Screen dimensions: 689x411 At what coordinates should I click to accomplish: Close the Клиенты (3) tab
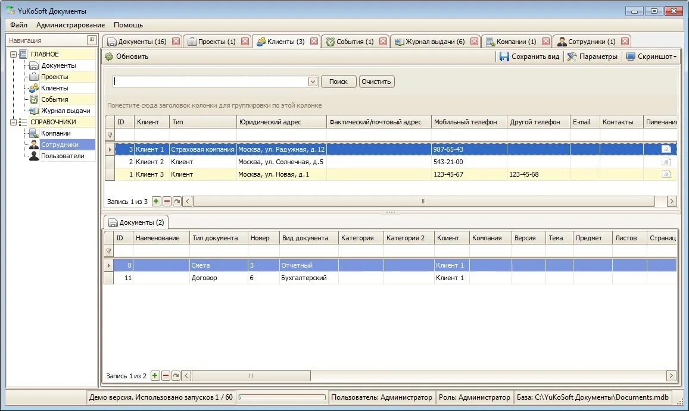(314, 42)
